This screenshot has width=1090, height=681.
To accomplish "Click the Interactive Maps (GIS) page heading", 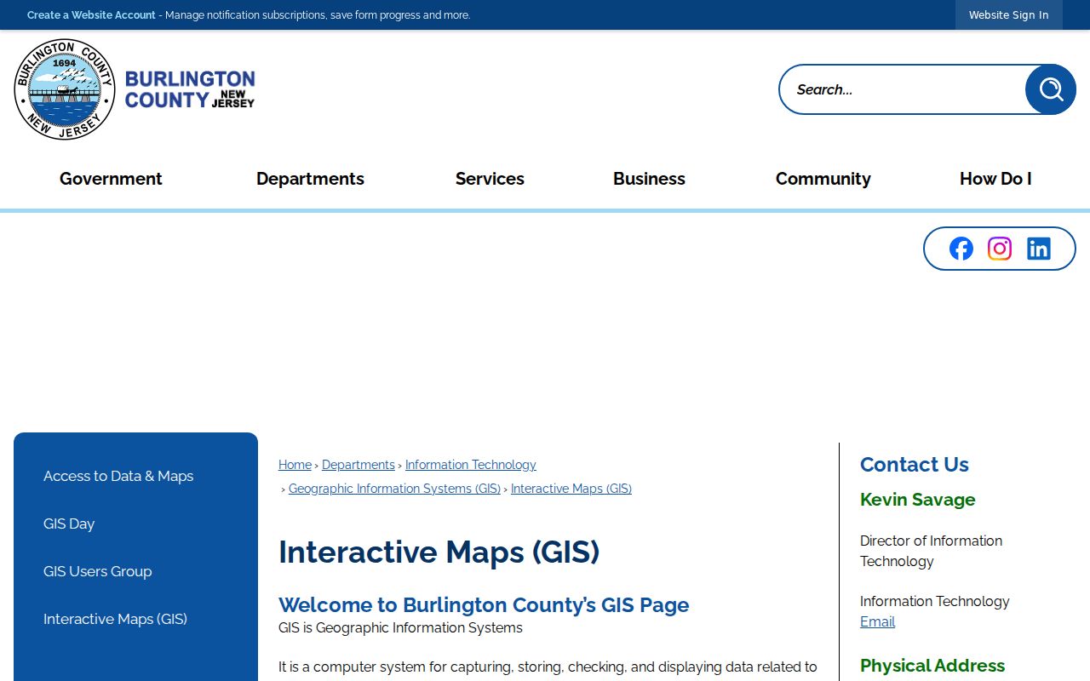I will (x=439, y=552).
